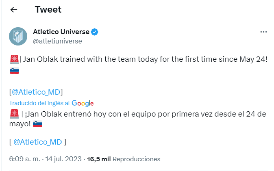Open Atletico Universe profile avatar
The width and height of the screenshot is (274, 171).
[x=18, y=37]
